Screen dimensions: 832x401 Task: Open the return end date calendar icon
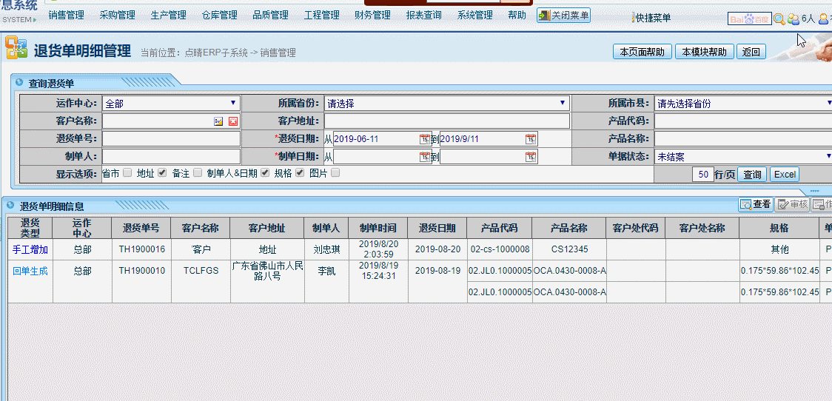point(531,139)
